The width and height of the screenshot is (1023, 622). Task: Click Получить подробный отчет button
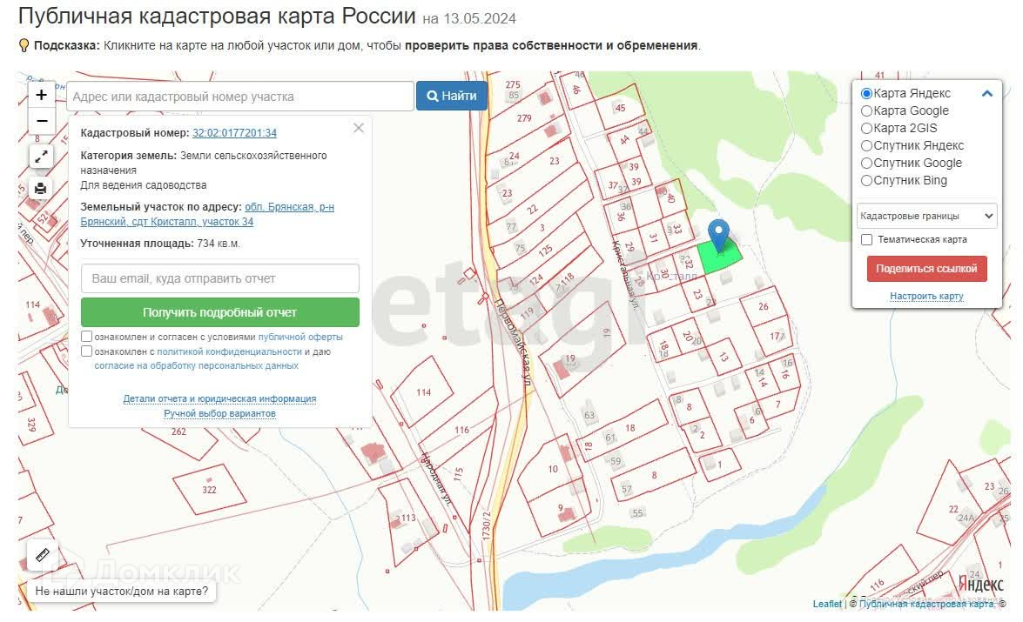tap(220, 312)
